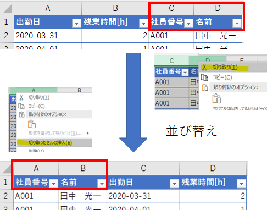Choose the yellow-highlighted 切り取り(T) menu entry
This screenshot has width=267, height=210.
tap(233, 68)
